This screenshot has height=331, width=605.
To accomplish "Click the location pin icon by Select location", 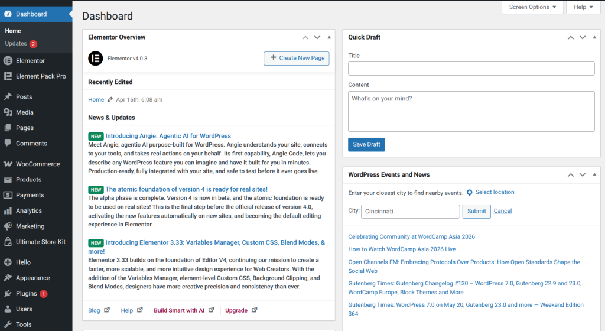I will [470, 193].
